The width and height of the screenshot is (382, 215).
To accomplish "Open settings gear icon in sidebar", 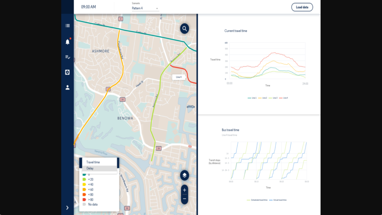I will (67, 72).
